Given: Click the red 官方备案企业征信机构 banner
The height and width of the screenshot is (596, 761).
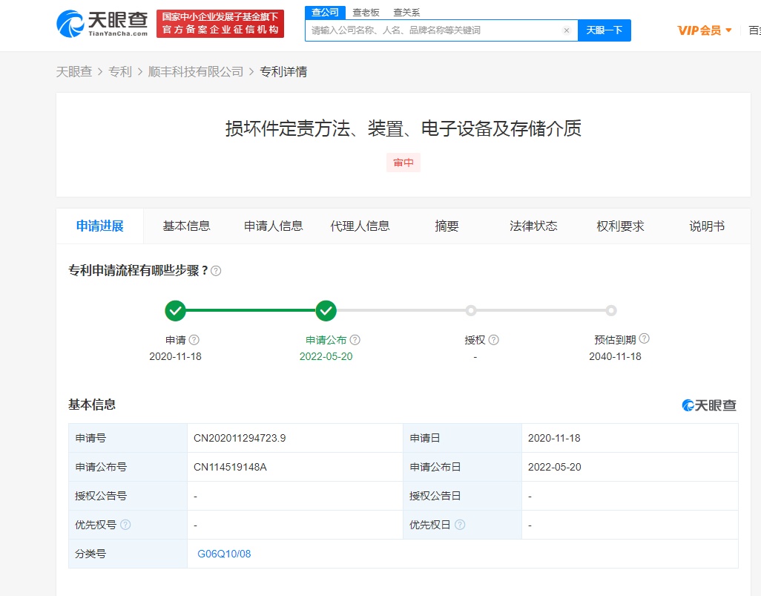Looking at the screenshot, I should 220,24.
